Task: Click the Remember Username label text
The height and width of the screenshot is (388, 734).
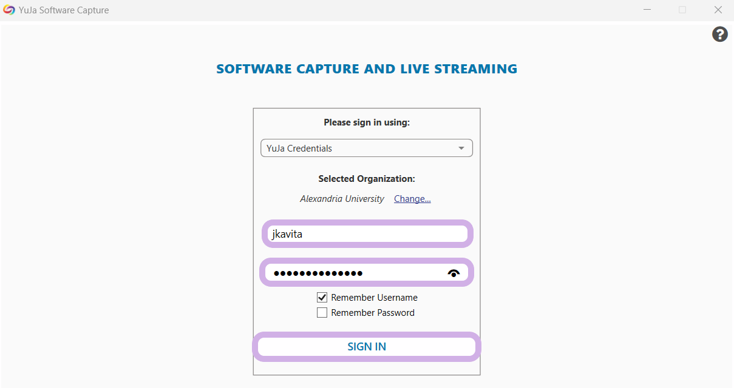Action: click(374, 298)
